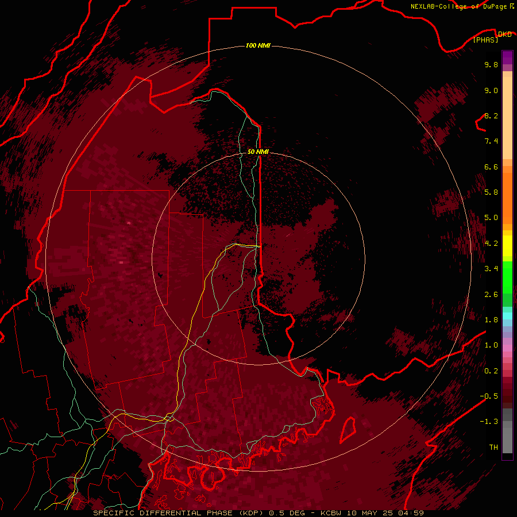Select the "0.2" scale value
The width and height of the screenshot is (517, 517).
click(x=491, y=371)
